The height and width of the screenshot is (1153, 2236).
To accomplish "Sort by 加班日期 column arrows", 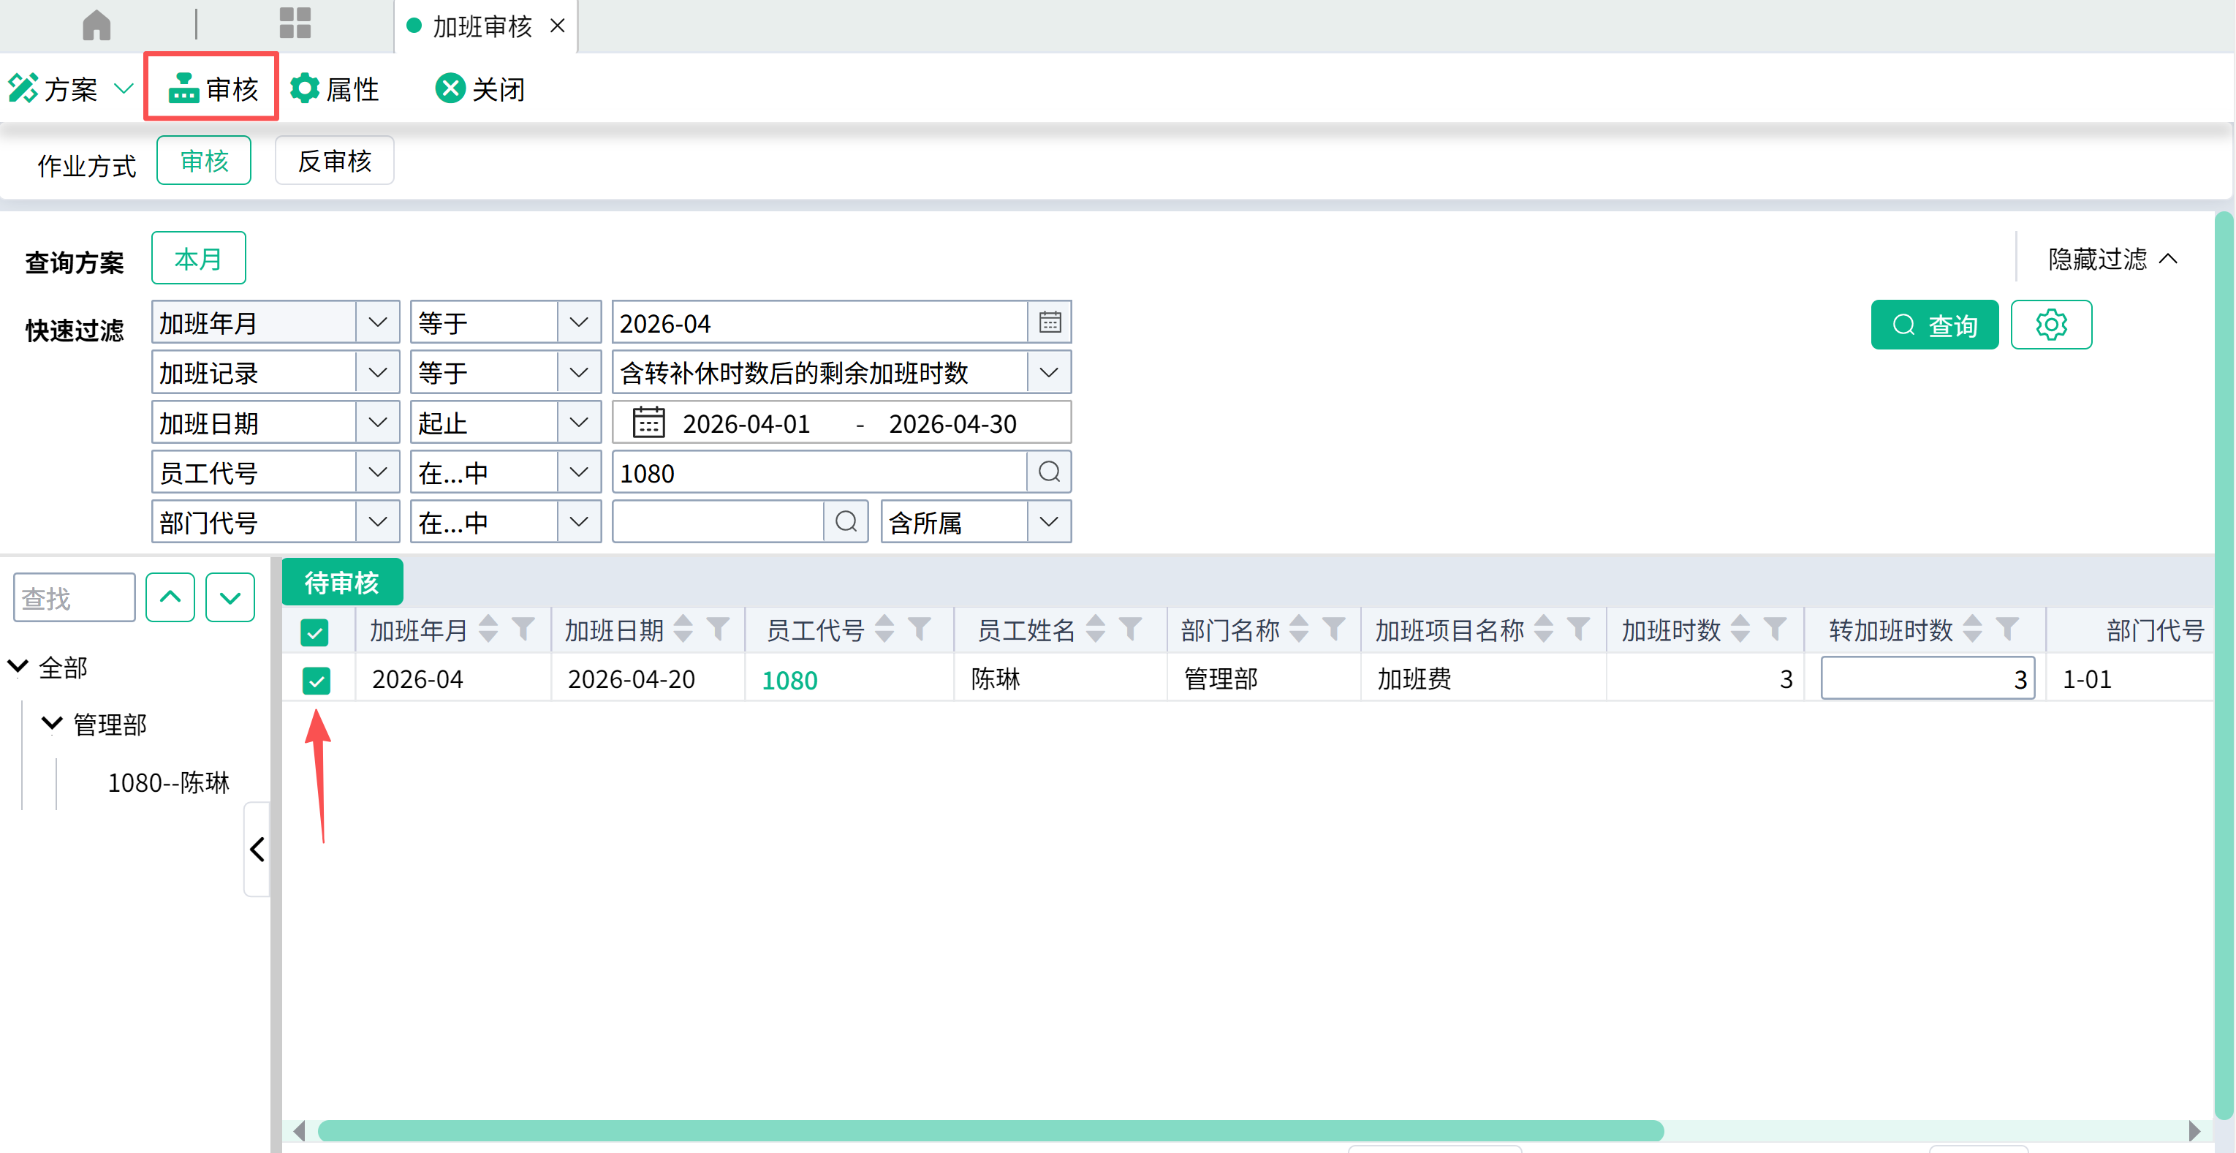I will 684,629.
